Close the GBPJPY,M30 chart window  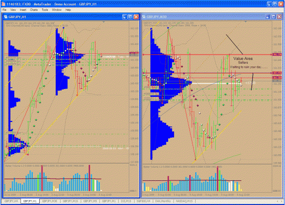(x=280, y=17)
